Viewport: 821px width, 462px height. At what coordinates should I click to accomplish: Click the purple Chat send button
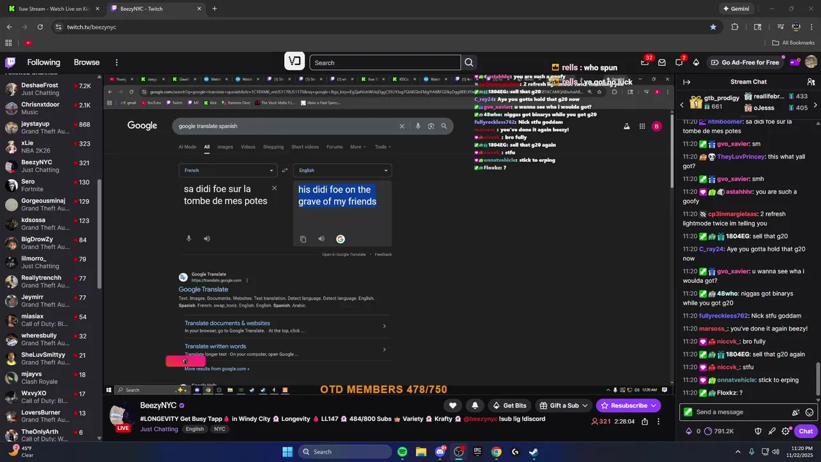click(806, 431)
